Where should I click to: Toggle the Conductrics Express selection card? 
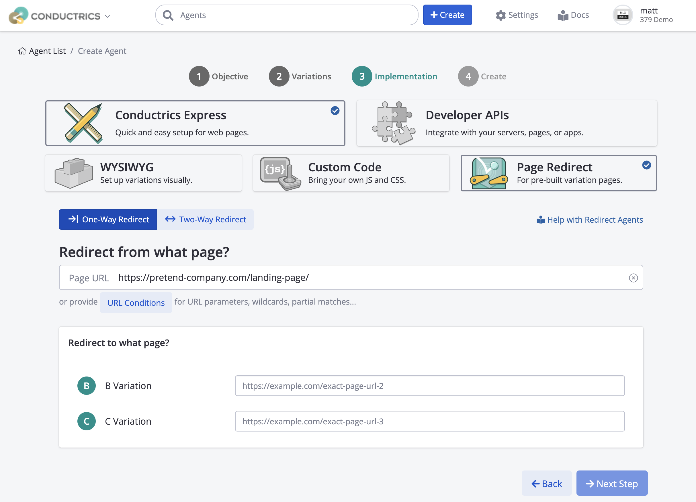click(195, 123)
